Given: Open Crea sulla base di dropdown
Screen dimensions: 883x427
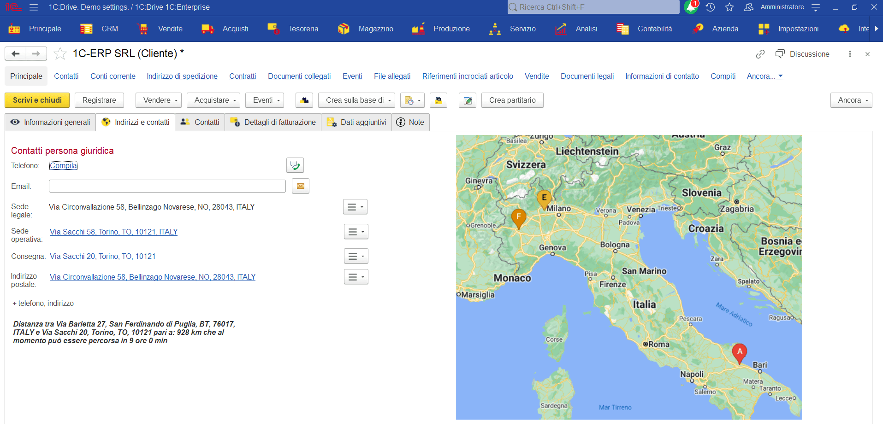Looking at the screenshot, I should (356, 100).
